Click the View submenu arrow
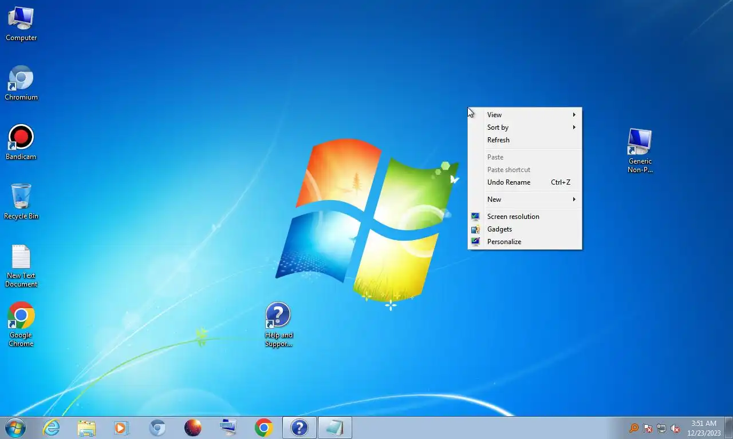 (574, 115)
